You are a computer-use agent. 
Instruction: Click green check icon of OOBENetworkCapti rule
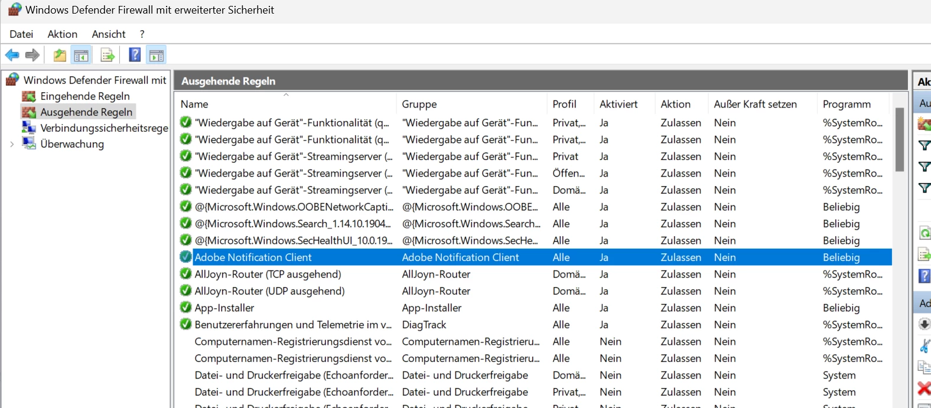point(185,207)
